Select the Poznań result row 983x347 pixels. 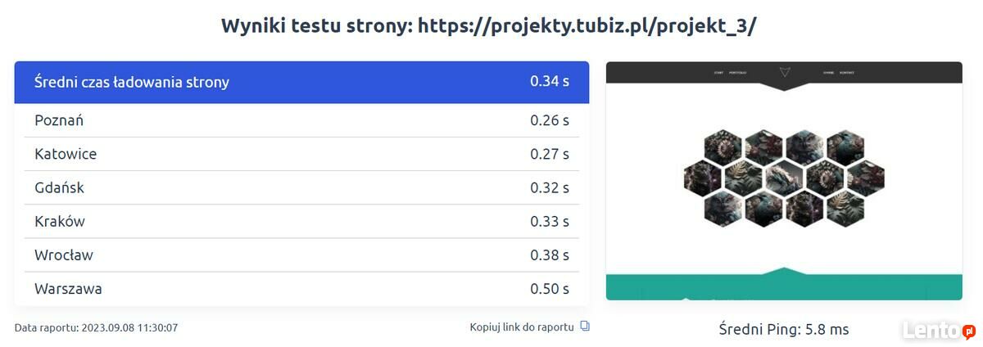tap(301, 120)
